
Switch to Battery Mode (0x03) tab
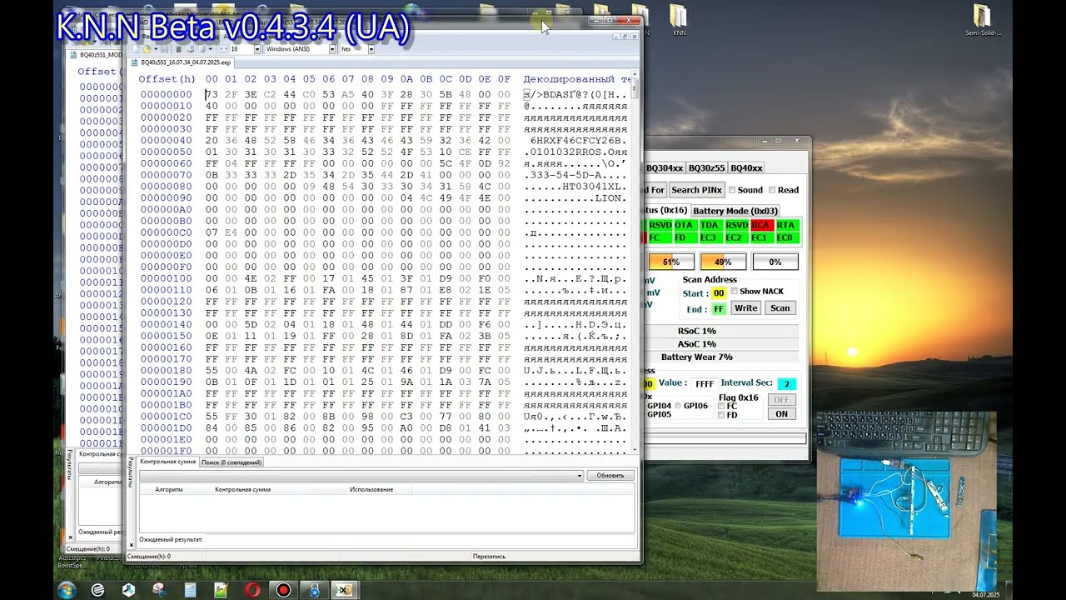click(x=735, y=211)
